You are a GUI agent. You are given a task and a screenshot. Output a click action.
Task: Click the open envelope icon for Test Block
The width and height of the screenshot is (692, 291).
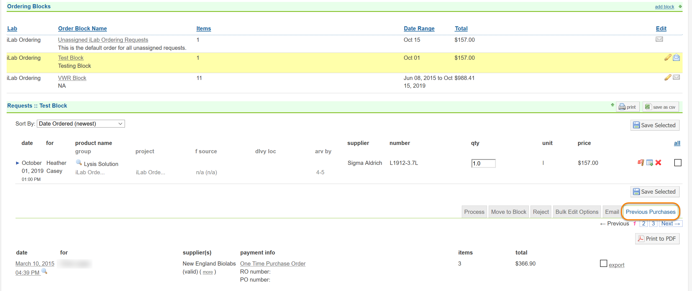(x=676, y=57)
